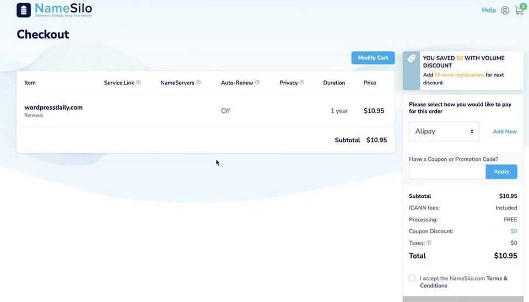The image size is (529, 302).
Task: Click the Processing FREE value
Action: (510, 220)
